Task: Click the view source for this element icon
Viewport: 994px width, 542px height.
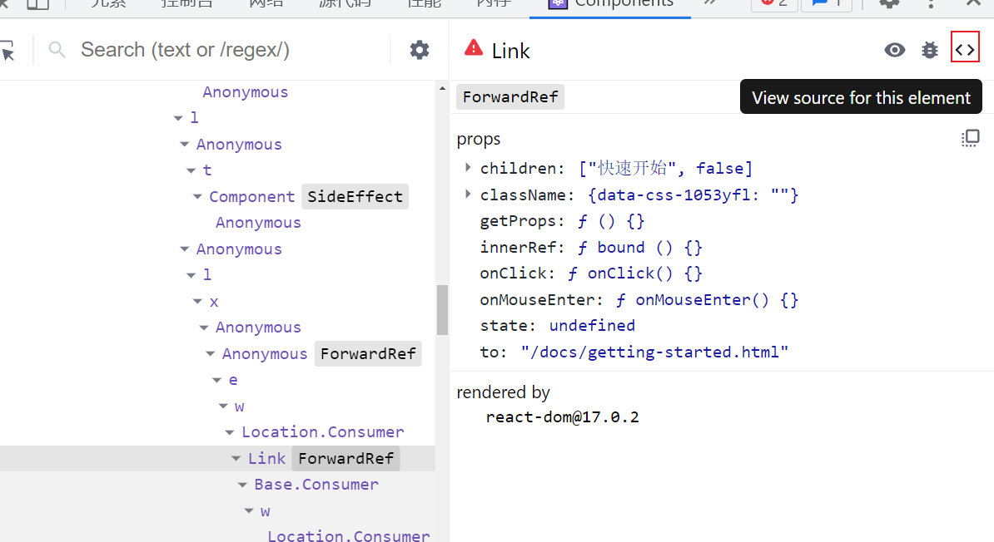Action: [965, 49]
